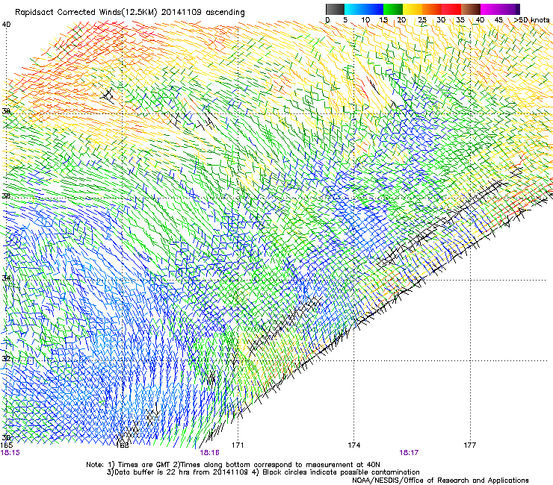Click the cyan-to-blue 5-15 knots legend segment
The height and width of the screenshot is (485, 553).
click(364, 9)
